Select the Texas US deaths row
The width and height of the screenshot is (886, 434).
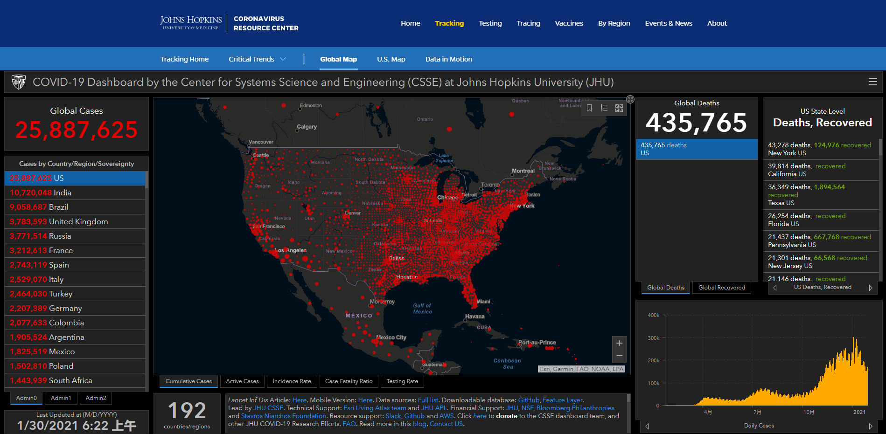point(821,195)
